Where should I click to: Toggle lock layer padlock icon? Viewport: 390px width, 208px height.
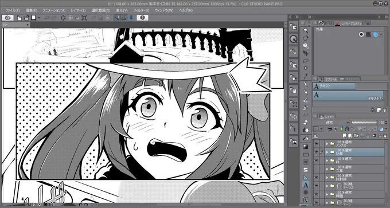347,129
